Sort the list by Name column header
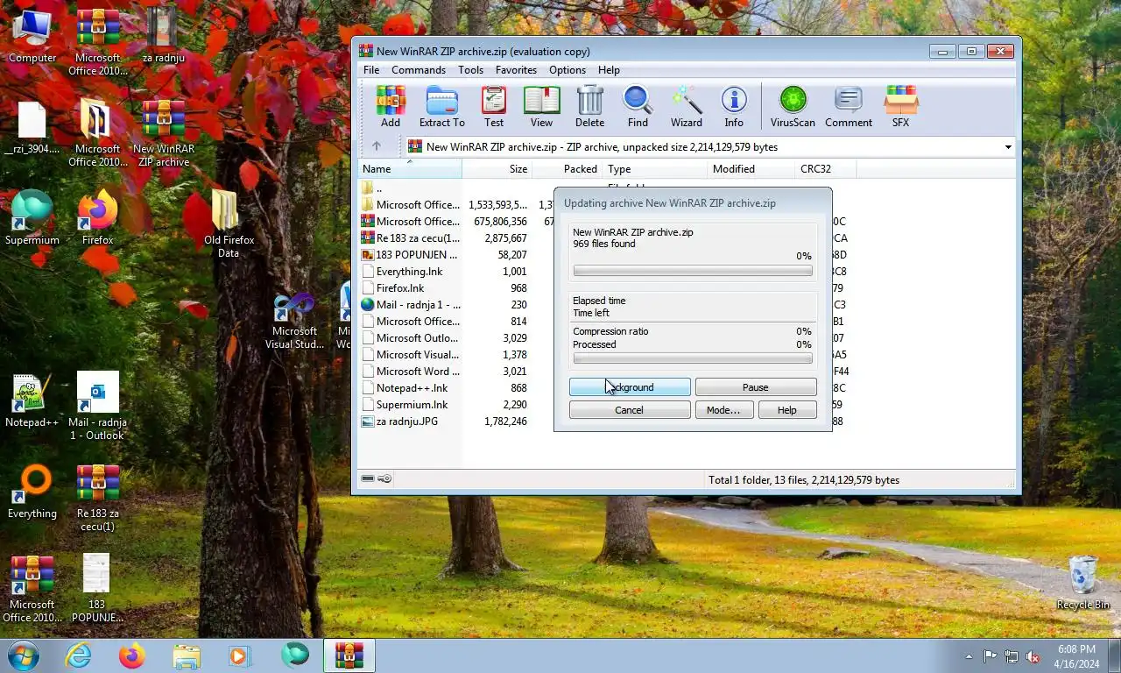Image resolution: width=1121 pixels, height=673 pixels. [x=410, y=169]
